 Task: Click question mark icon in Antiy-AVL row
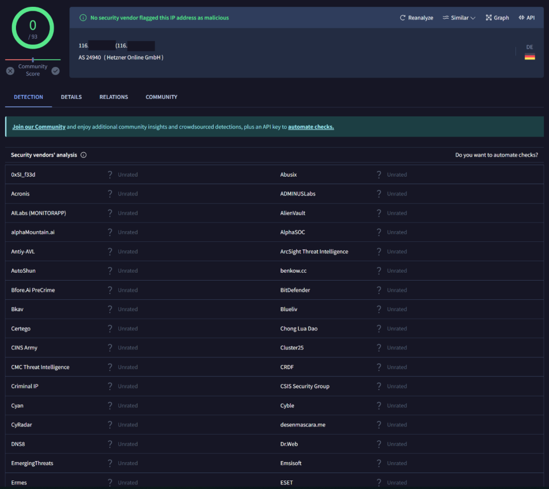pyautogui.click(x=110, y=252)
